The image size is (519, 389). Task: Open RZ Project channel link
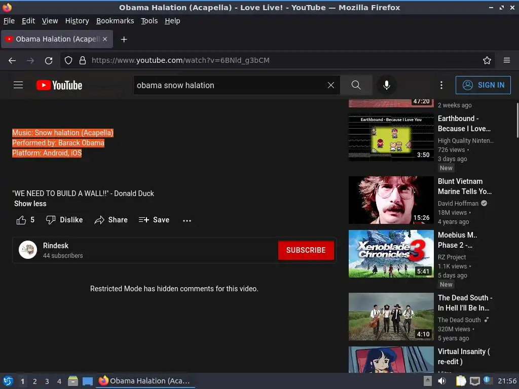point(452,257)
